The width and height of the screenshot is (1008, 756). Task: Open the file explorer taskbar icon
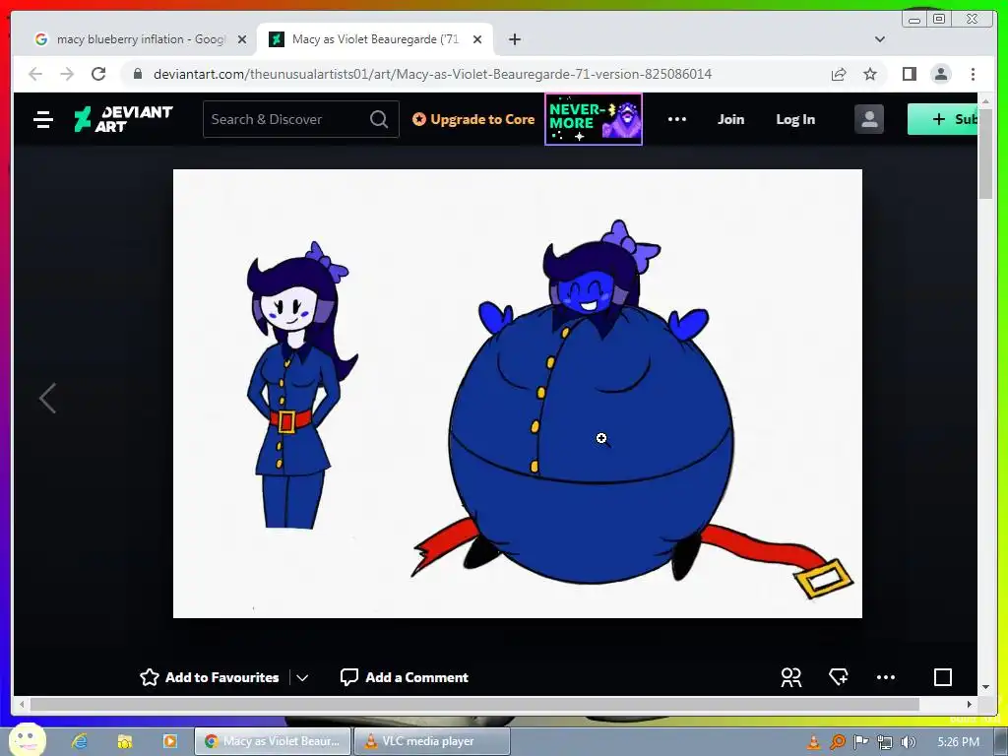[x=125, y=741]
